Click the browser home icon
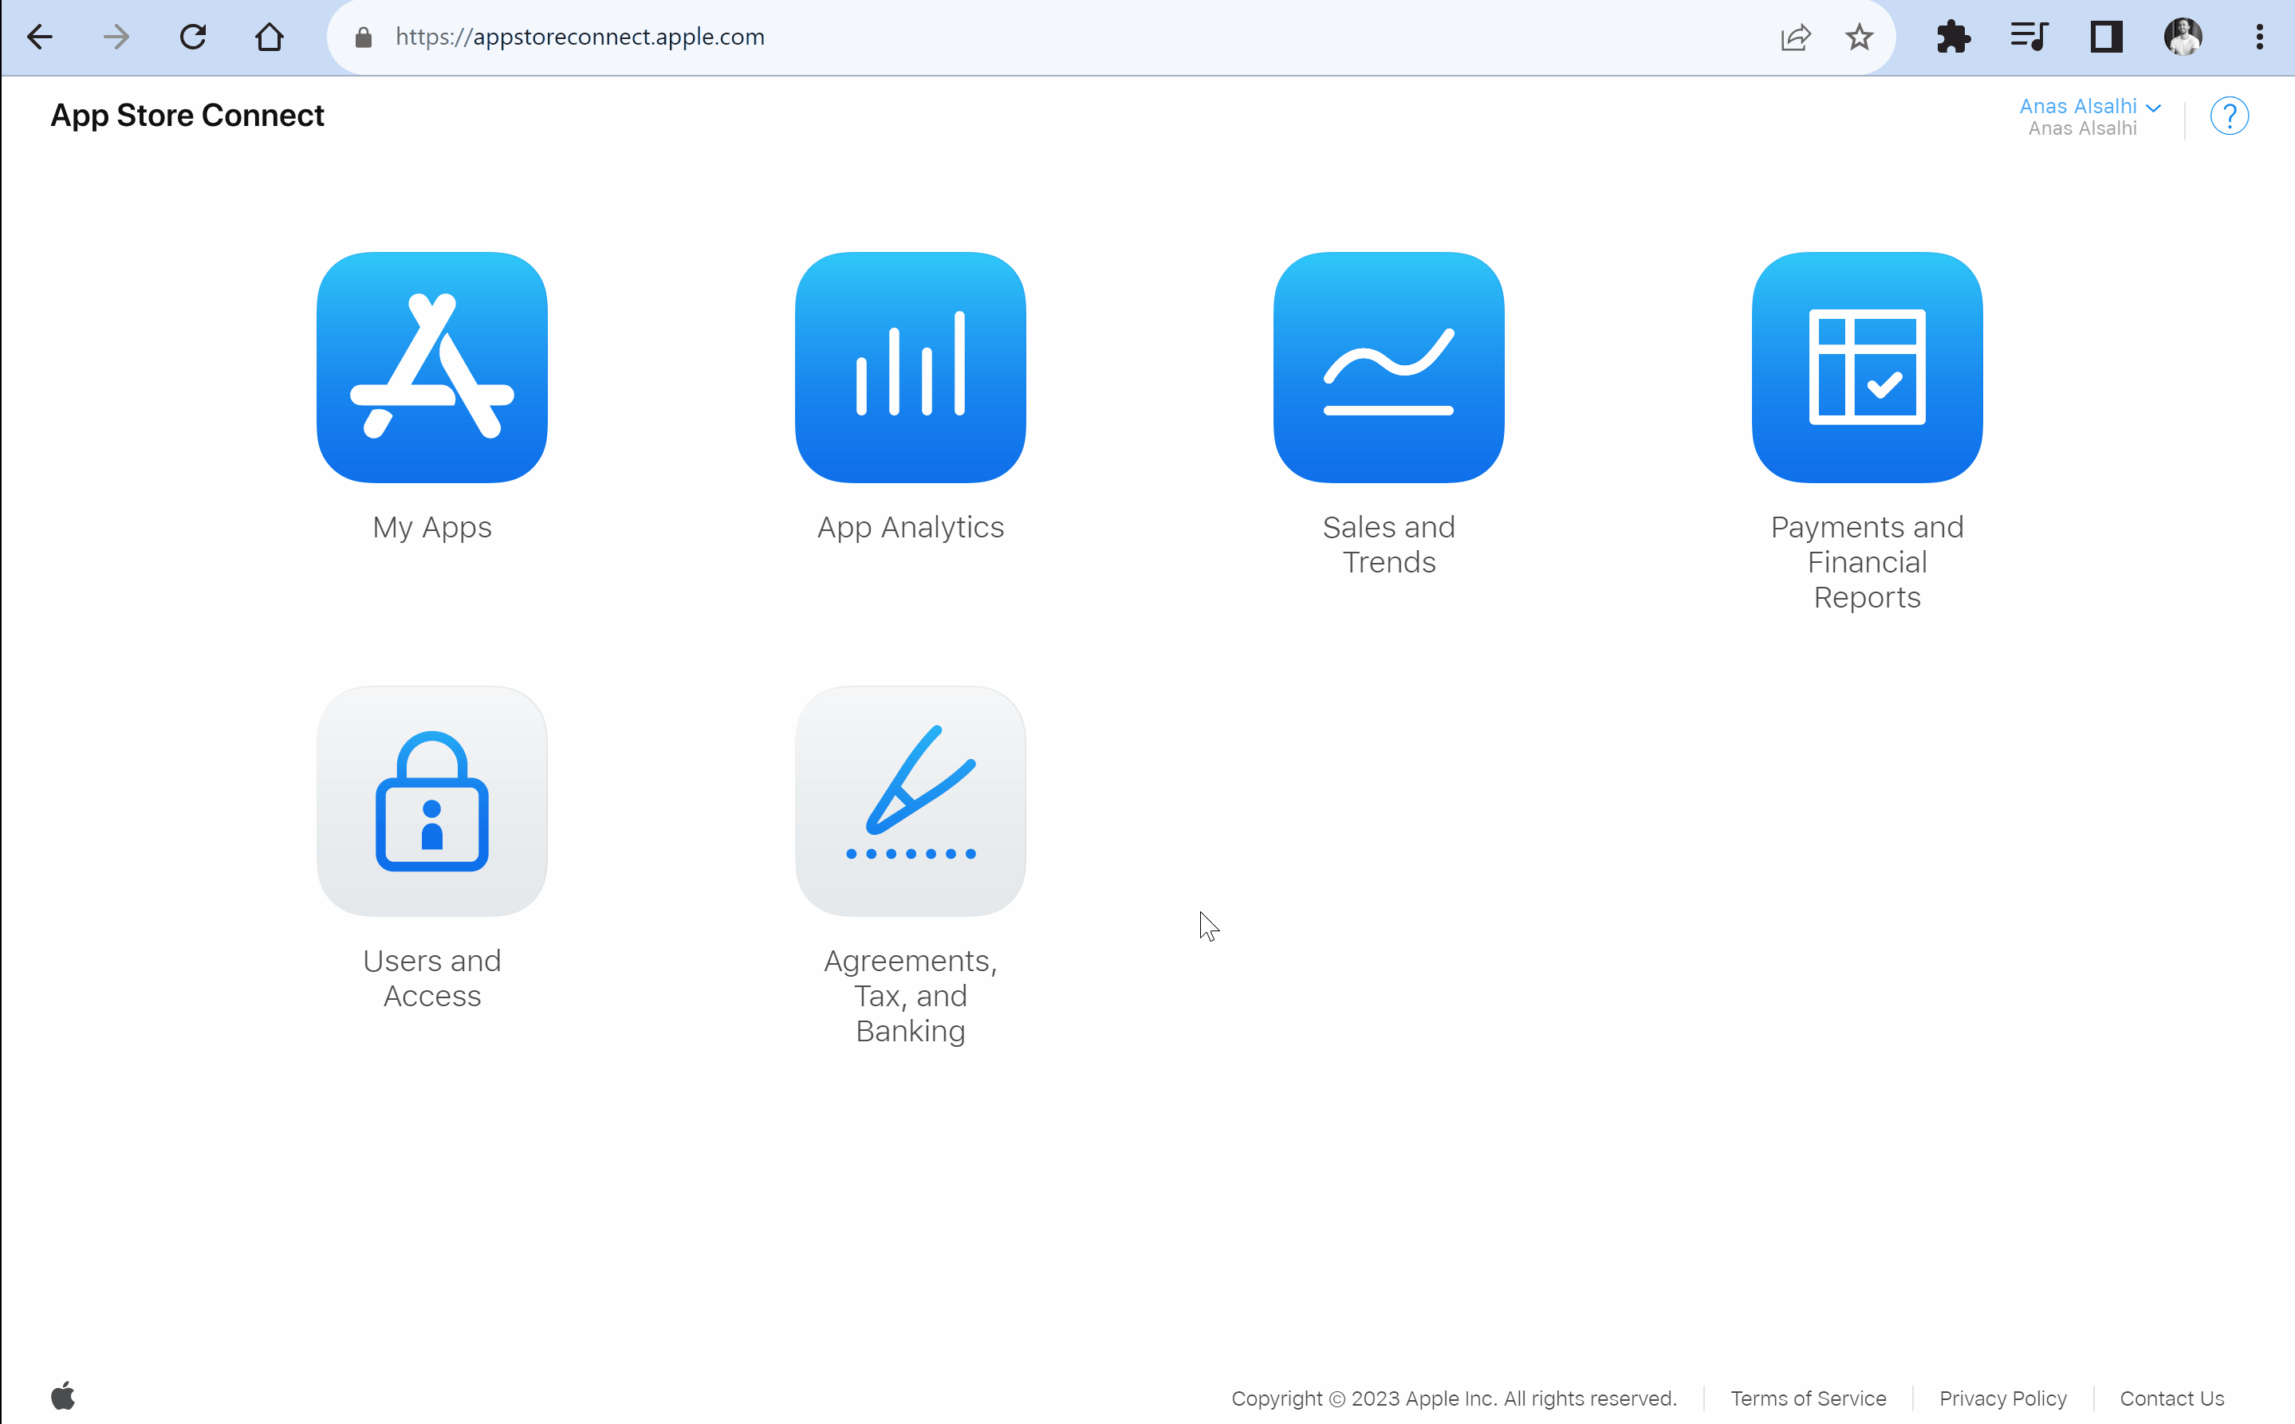The image size is (2295, 1424). (270, 37)
